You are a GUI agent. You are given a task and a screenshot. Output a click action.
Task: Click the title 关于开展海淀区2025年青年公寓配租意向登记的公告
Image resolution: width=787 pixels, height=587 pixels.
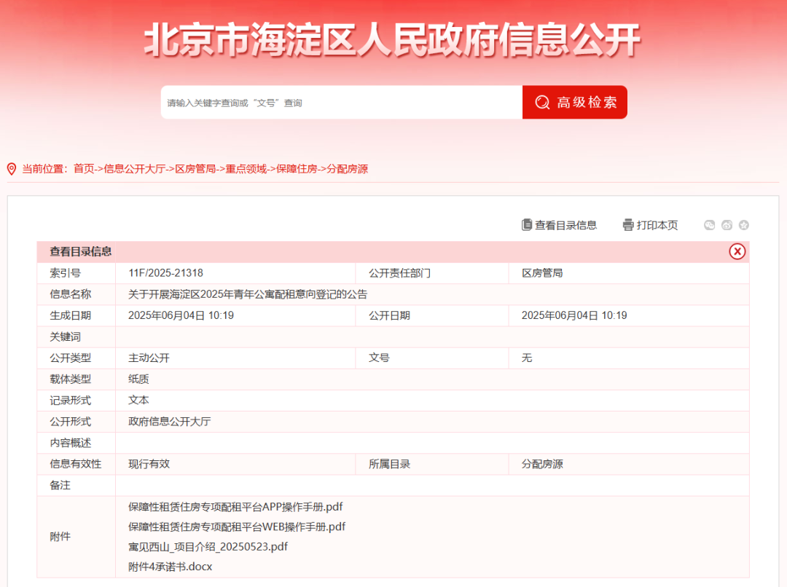coord(248,294)
